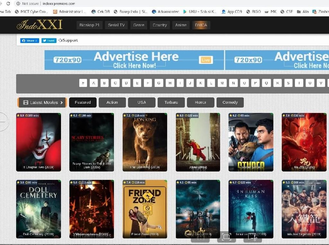Open the Serial TV menu
This screenshot has width=329, height=245.
[116, 25]
